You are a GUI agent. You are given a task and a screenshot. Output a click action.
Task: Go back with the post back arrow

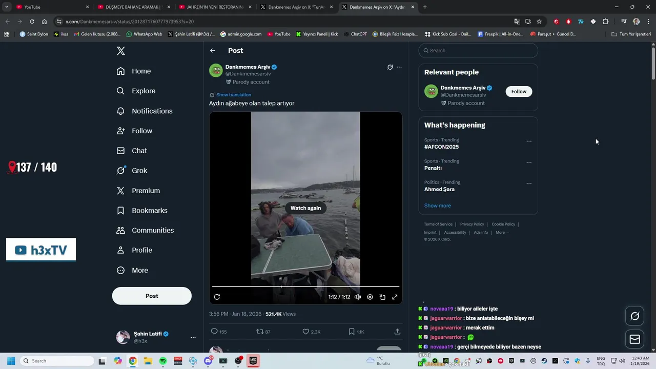coord(213,51)
